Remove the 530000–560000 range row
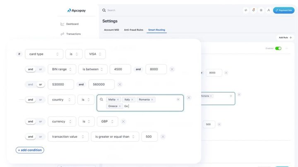Screen dimensions: 298x167 [x=120, y=85]
